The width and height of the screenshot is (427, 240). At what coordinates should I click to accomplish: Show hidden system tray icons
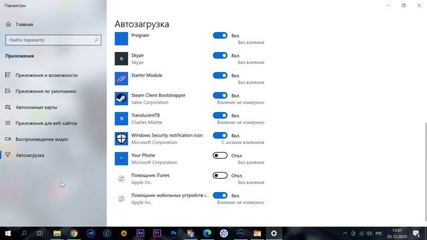pos(345,233)
